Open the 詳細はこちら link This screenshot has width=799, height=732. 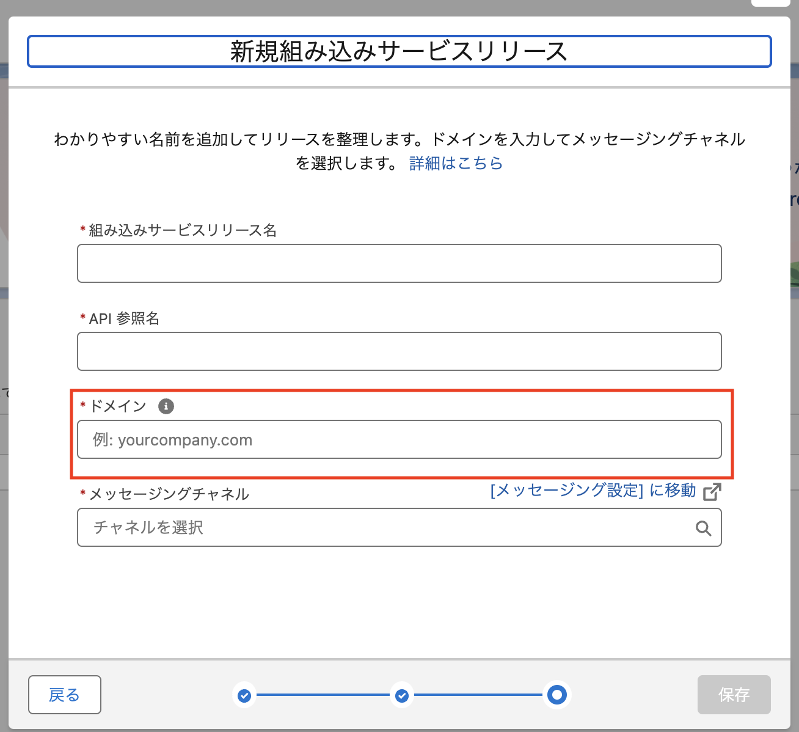(x=456, y=163)
